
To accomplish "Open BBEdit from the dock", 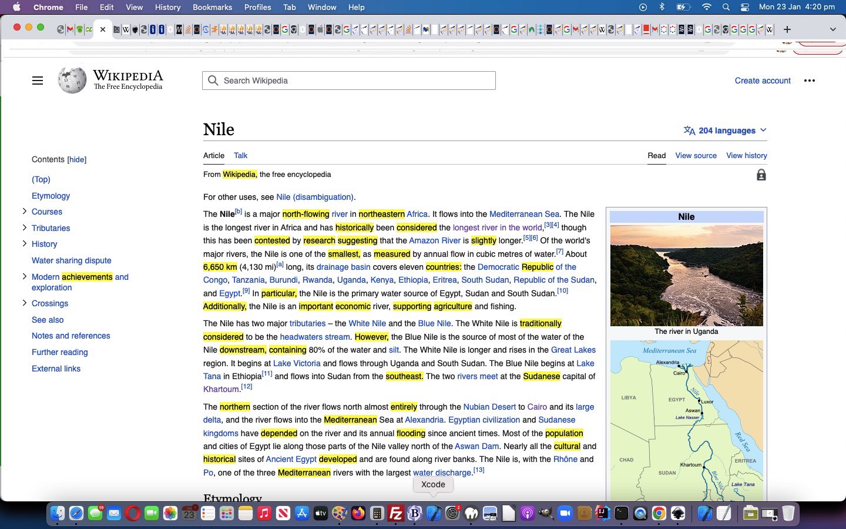I will (415, 513).
